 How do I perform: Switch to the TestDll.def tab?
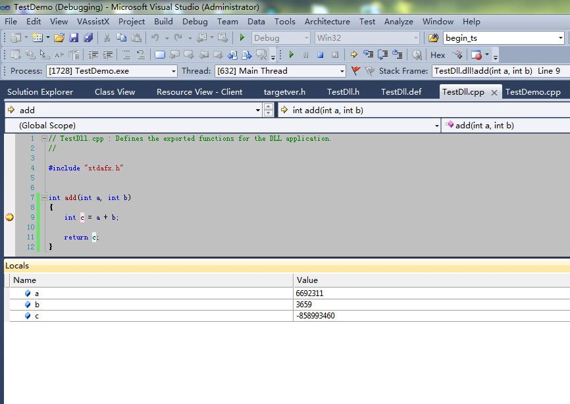pos(401,92)
